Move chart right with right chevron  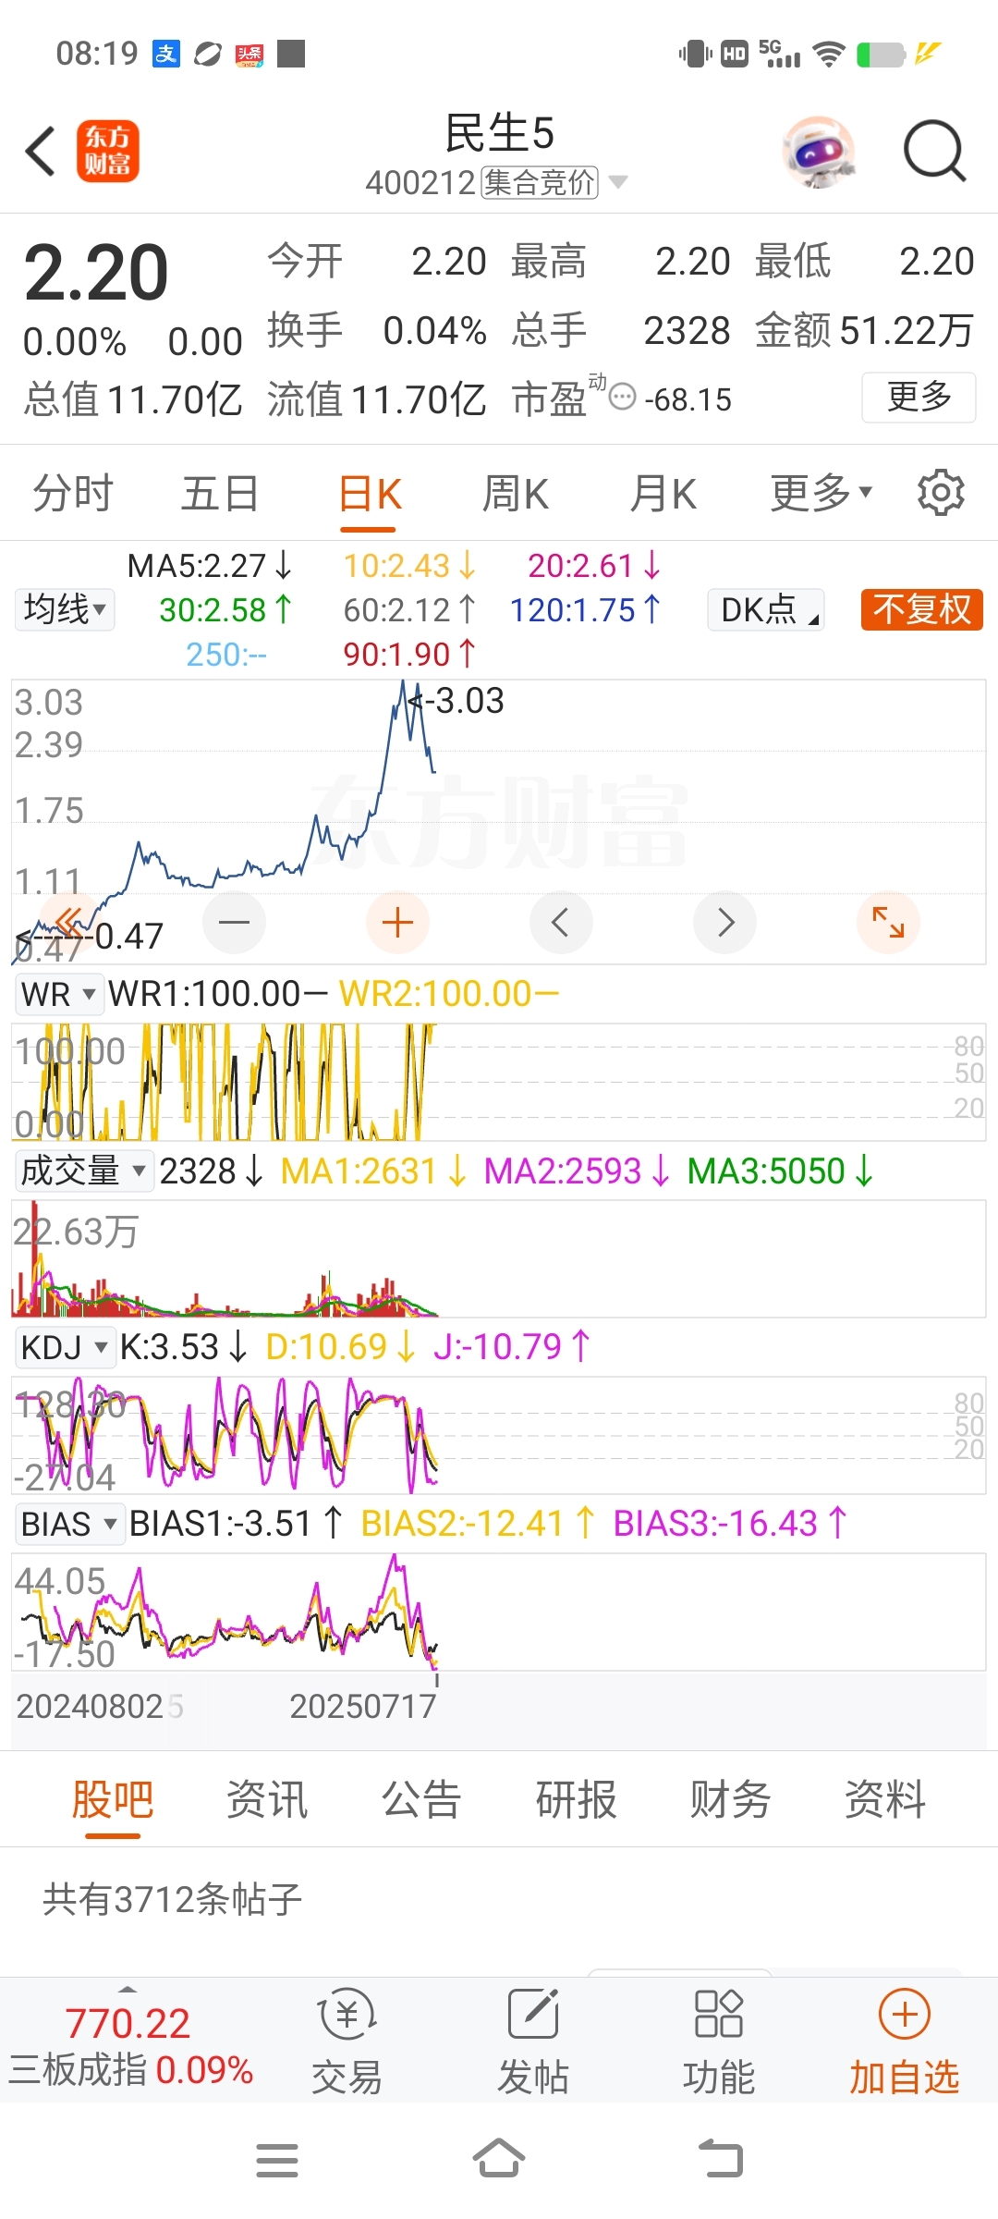click(724, 922)
